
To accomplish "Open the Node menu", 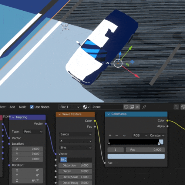I will [x=23, y=107].
